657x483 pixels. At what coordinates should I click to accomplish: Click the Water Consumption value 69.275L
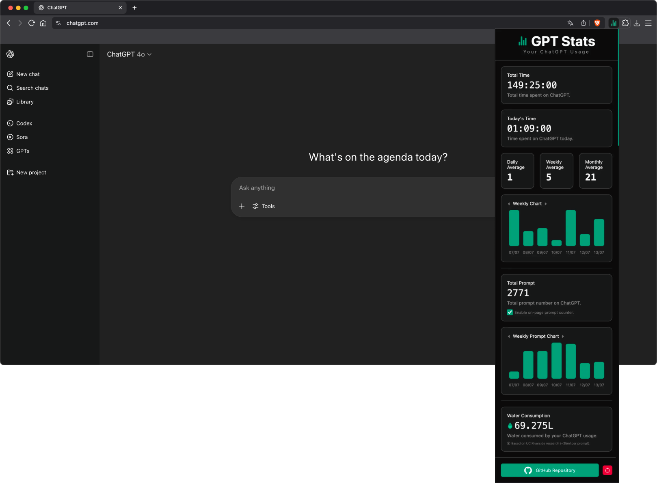534,426
